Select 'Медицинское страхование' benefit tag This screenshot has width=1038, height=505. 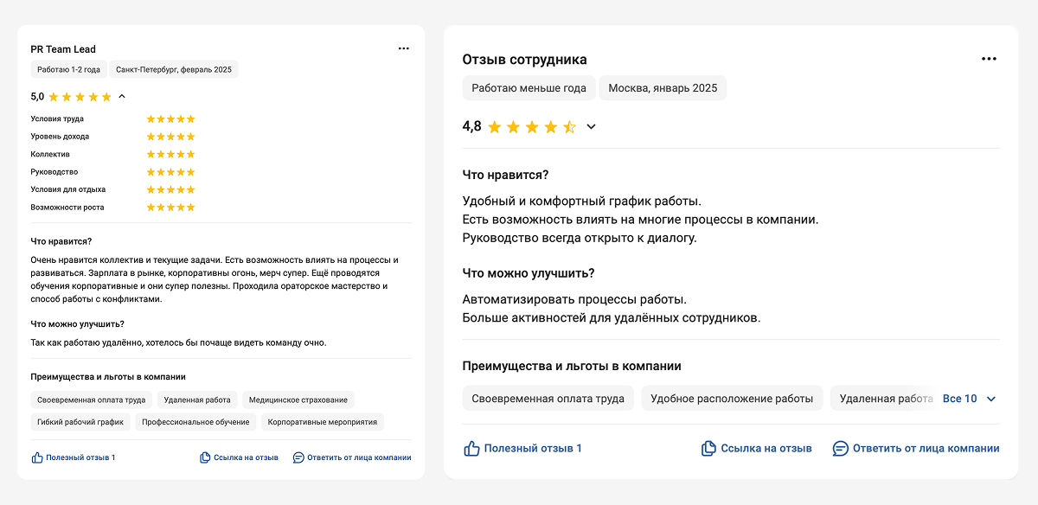(x=298, y=400)
